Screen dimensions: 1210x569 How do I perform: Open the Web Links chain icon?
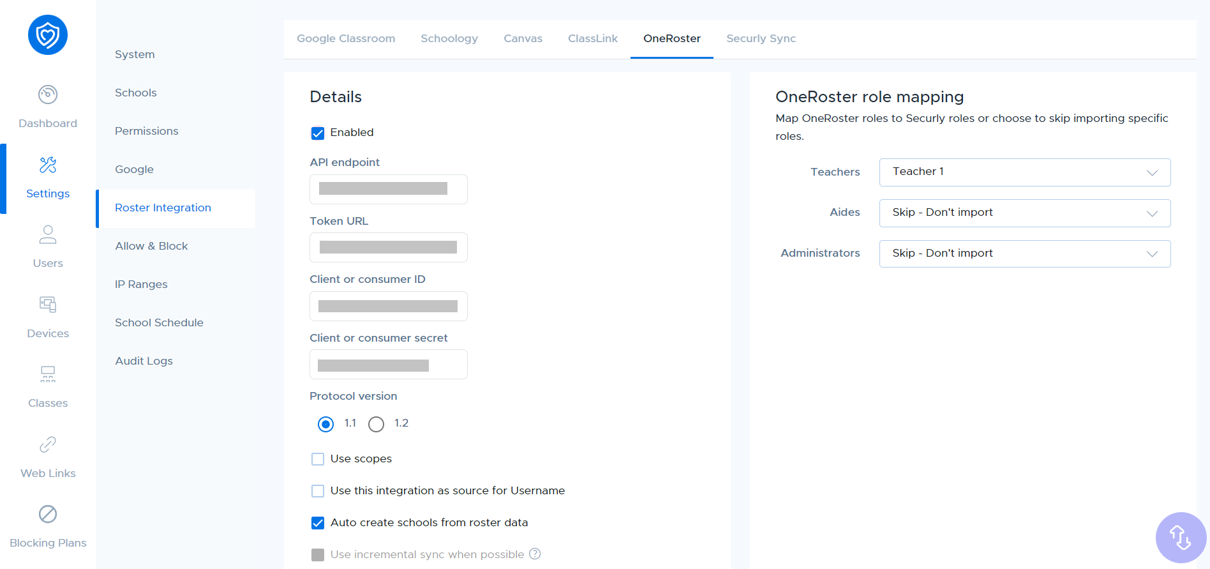[x=48, y=444]
